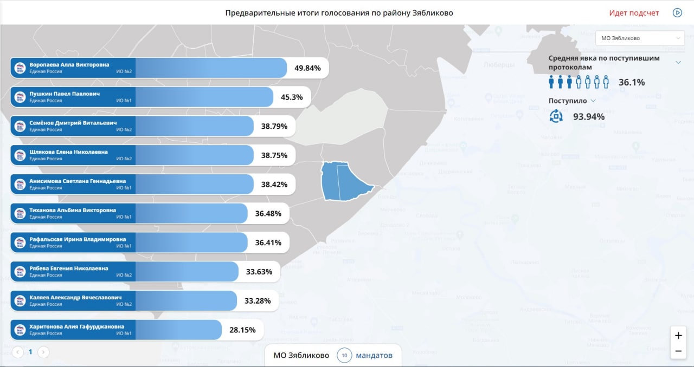Screen dimensions: 694x367
Task: Click the refresh icon beside 93.94%
Action: point(556,116)
